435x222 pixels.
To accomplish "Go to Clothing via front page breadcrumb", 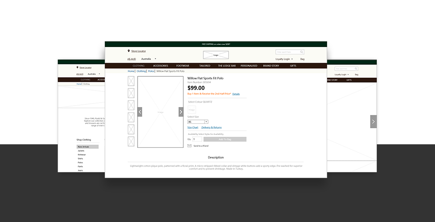I will click(141, 71).
